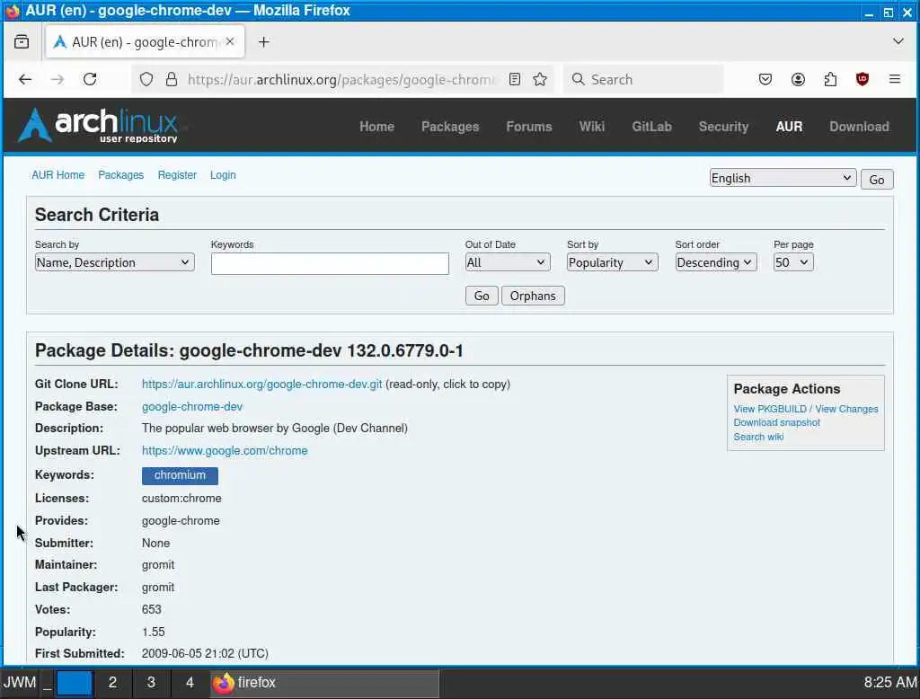920x699 pixels.
Task: Open the Firefox account icon
Action: click(798, 79)
